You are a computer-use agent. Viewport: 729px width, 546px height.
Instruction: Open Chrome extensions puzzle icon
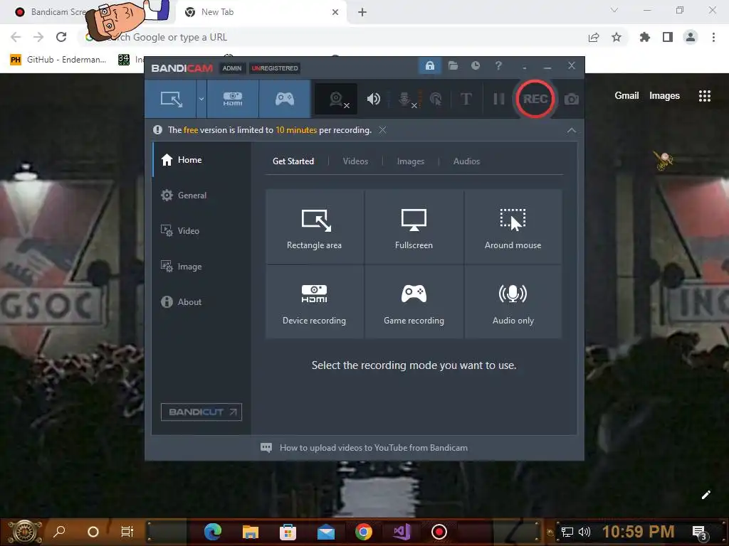(x=644, y=37)
